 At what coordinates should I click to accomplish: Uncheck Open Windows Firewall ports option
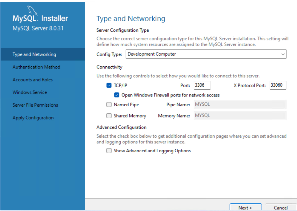(117, 95)
